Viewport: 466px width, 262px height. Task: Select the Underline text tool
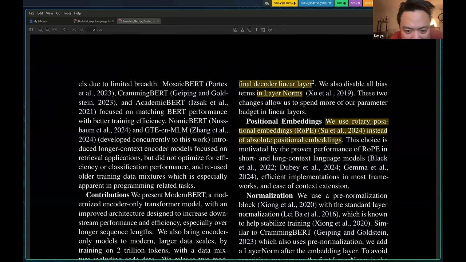coord(242,30)
